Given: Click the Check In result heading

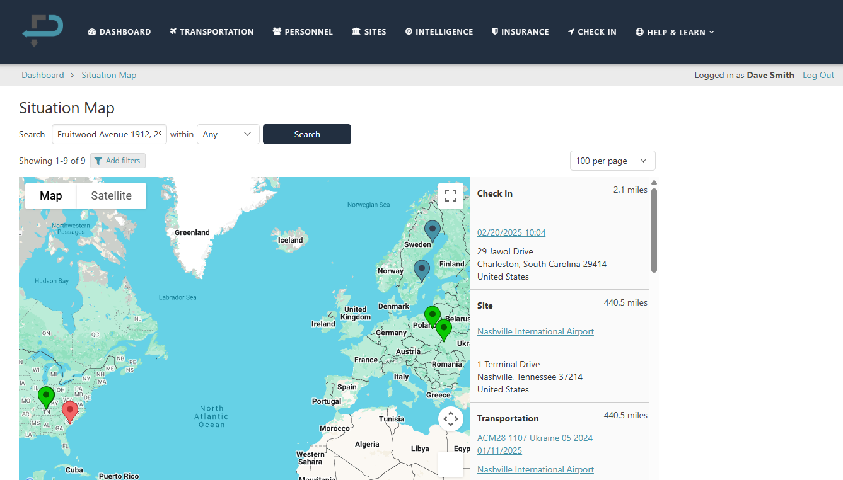Looking at the screenshot, I should pyautogui.click(x=495, y=193).
